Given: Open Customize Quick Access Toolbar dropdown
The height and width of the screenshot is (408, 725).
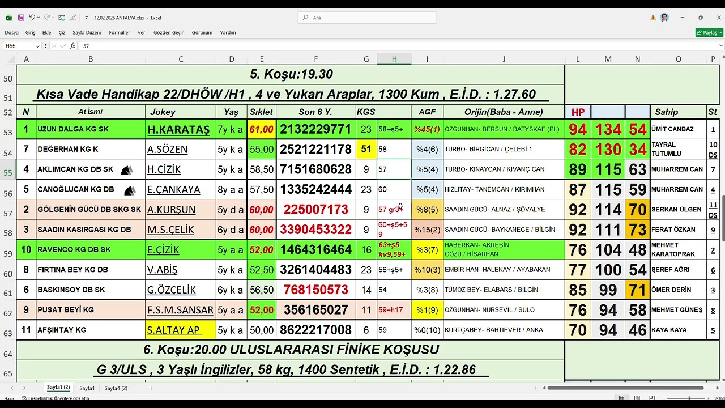Looking at the screenshot, I should coord(87,18).
